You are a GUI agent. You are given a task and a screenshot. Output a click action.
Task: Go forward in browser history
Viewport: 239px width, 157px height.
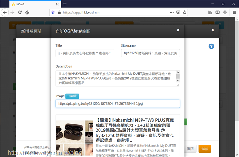point(12,12)
